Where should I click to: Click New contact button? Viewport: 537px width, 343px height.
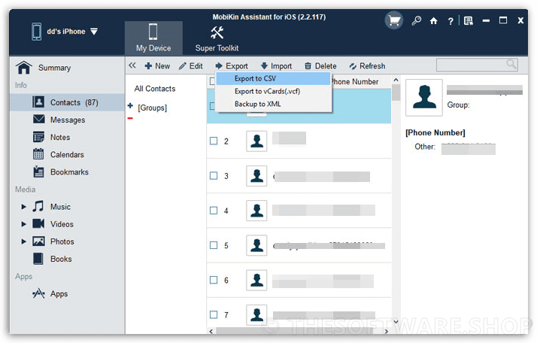coord(157,65)
